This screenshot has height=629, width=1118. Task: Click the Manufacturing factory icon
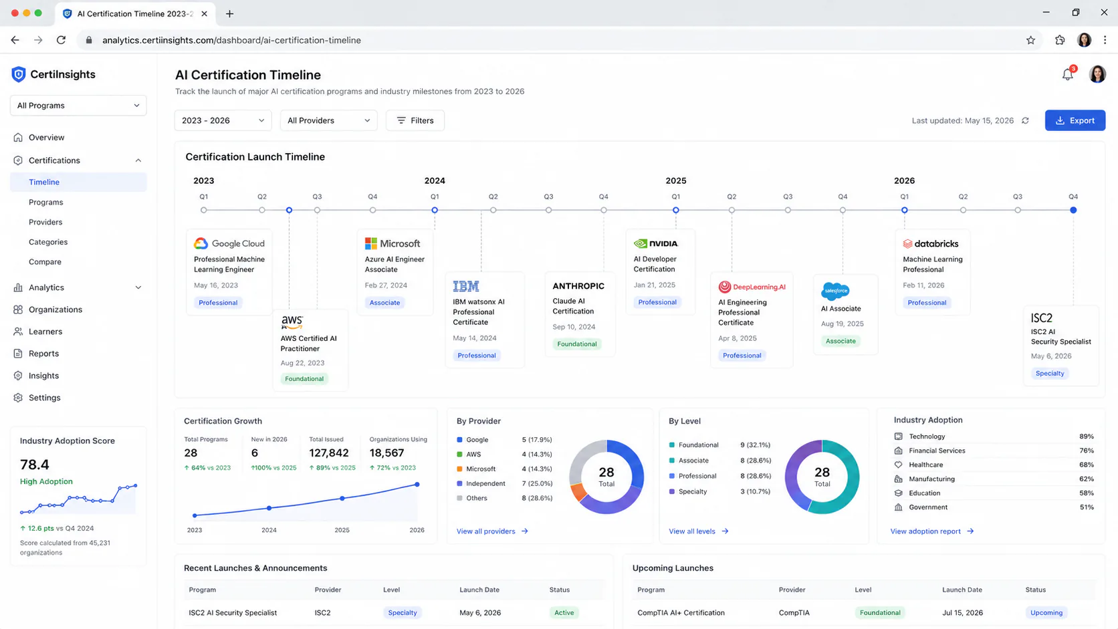point(899,479)
